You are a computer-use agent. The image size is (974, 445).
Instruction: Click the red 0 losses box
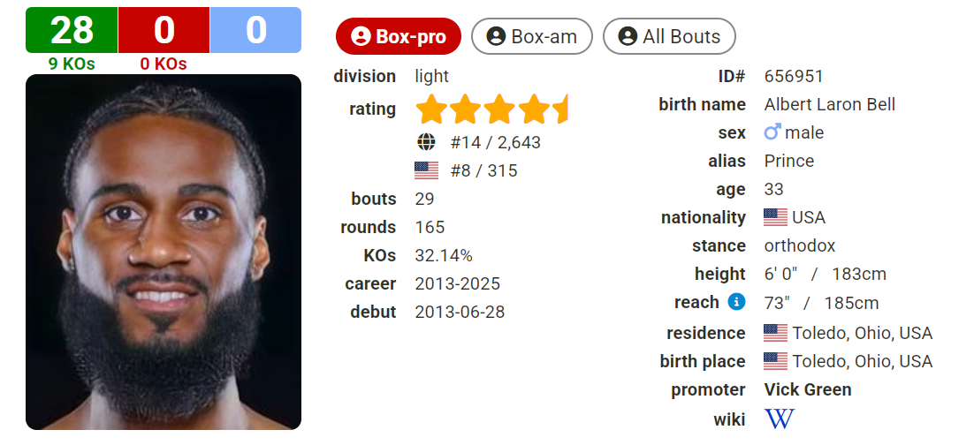click(x=164, y=30)
